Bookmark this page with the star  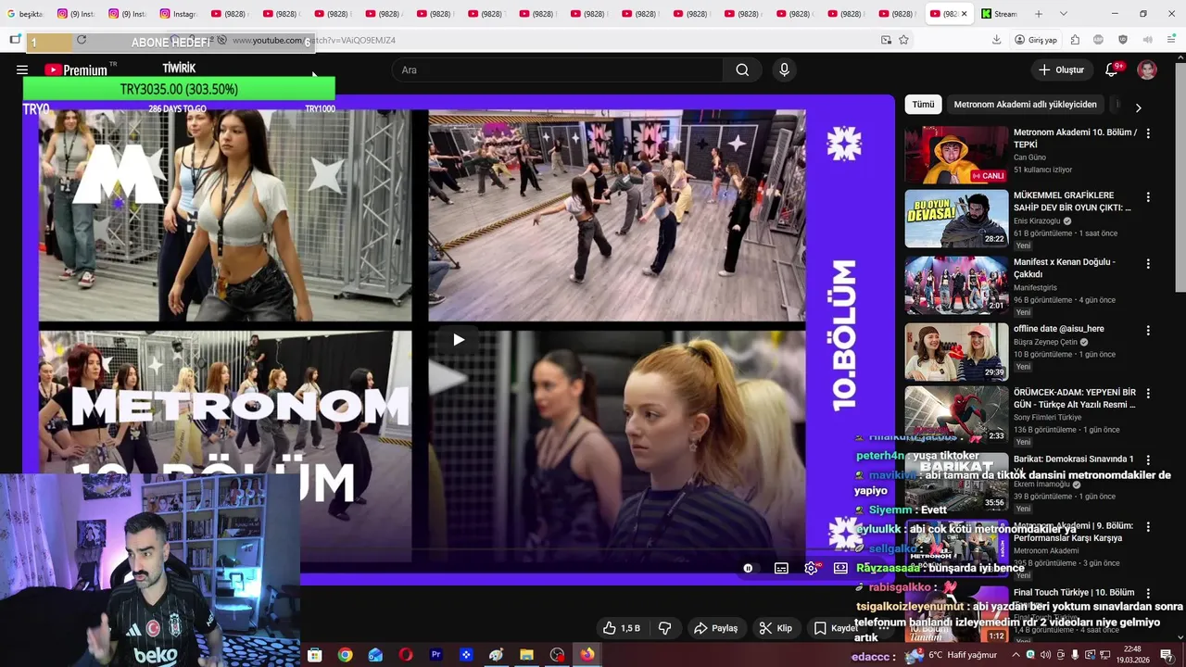tap(903, 40)
